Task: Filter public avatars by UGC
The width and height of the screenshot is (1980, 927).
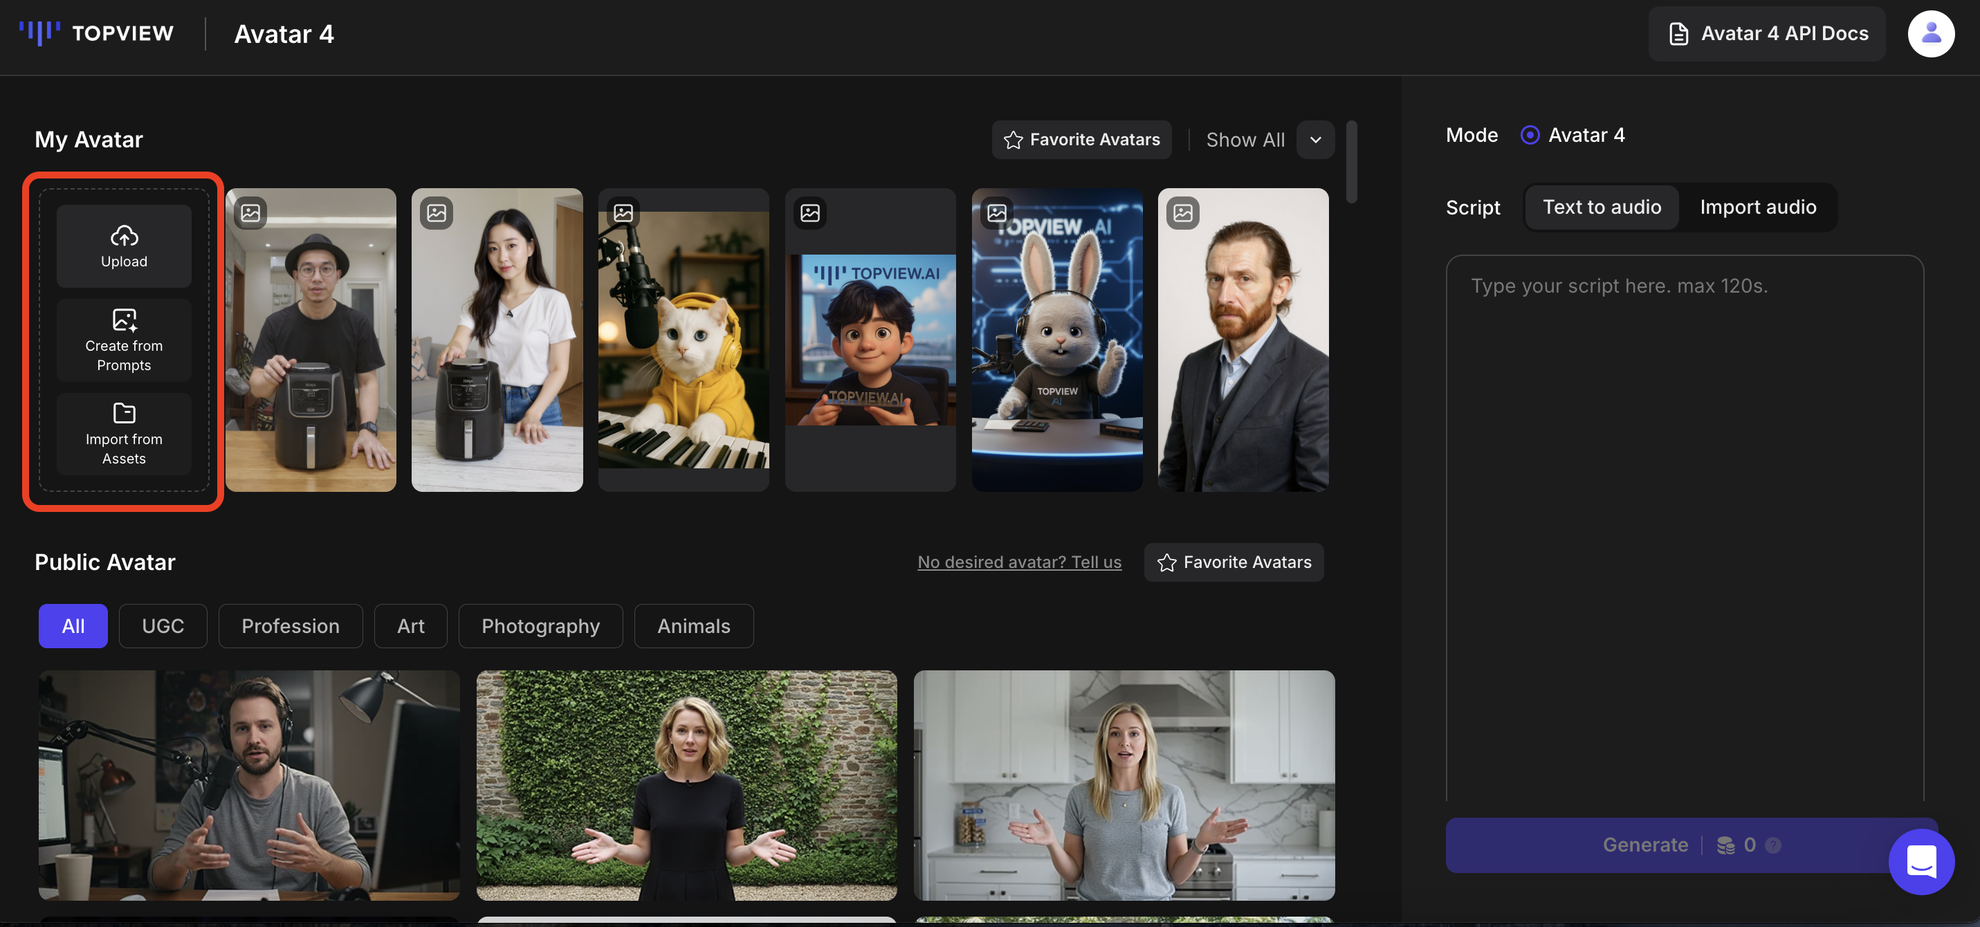Action: [163, 625]
